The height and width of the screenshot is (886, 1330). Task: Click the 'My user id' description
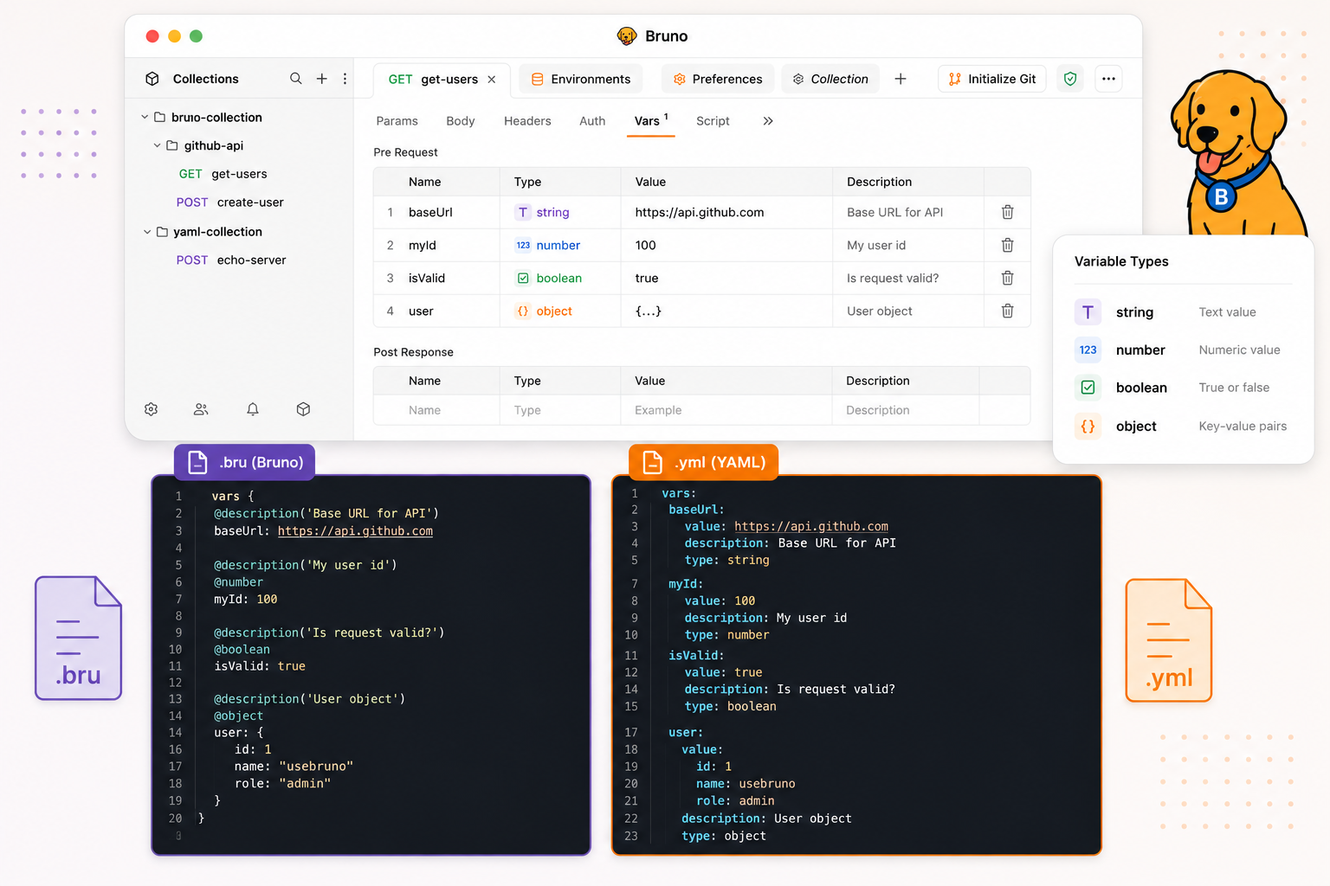(876, 245)
